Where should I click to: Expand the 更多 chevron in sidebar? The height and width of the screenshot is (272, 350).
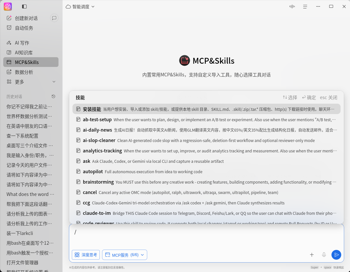[x=54, y=82]
